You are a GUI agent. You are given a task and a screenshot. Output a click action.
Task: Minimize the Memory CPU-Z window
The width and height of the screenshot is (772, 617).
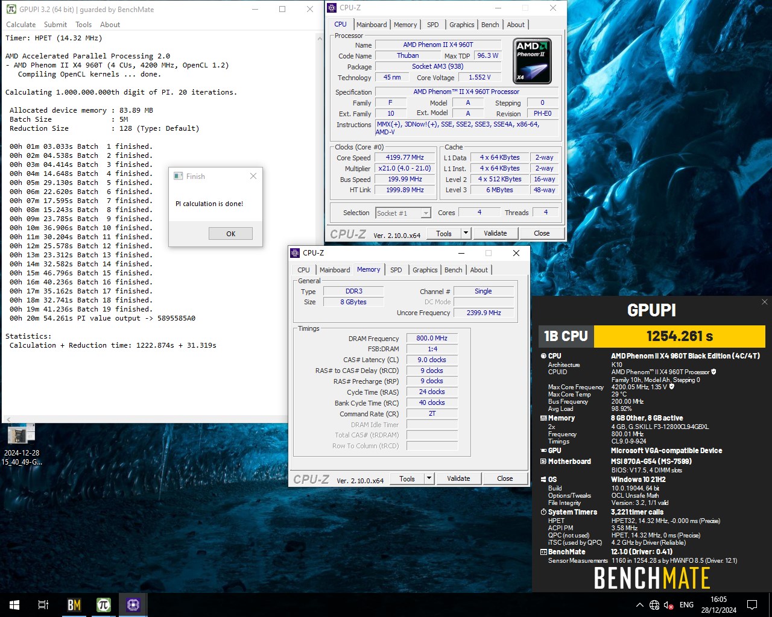click(x=461, y=253)
